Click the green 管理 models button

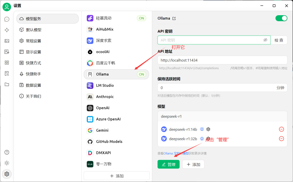tap(168, 164)
